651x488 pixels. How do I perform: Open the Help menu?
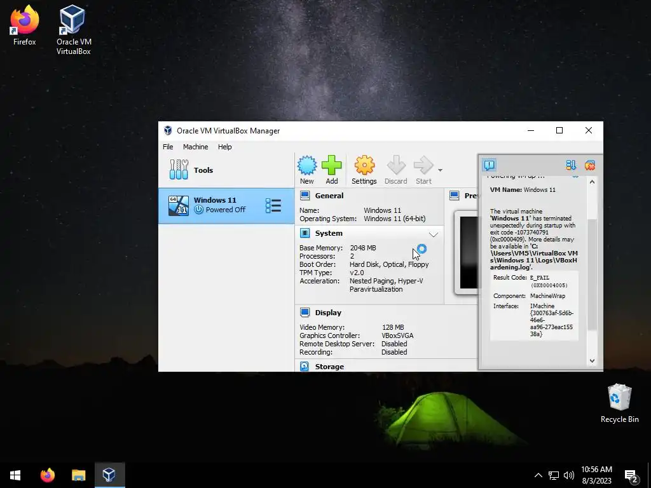[224, 147]
